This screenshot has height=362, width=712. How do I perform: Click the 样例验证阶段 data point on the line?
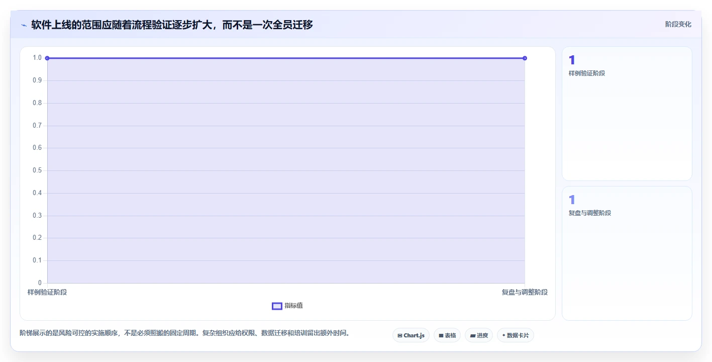tap(47, 58)
